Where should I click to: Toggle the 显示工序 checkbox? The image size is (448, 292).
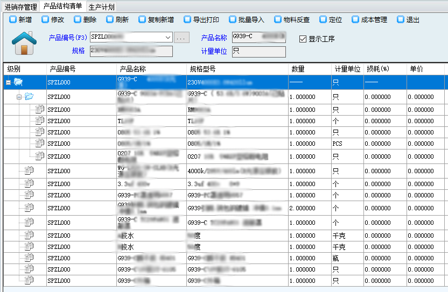pos(303,39)
